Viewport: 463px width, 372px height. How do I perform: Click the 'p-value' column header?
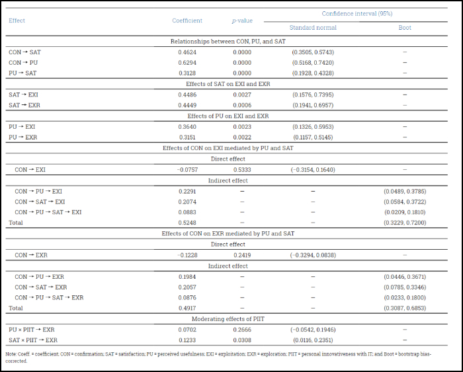[x=242, y=20]
